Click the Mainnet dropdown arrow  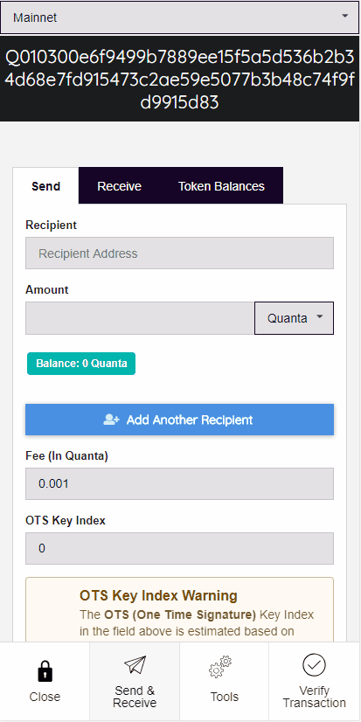click(x=345, y=16)
